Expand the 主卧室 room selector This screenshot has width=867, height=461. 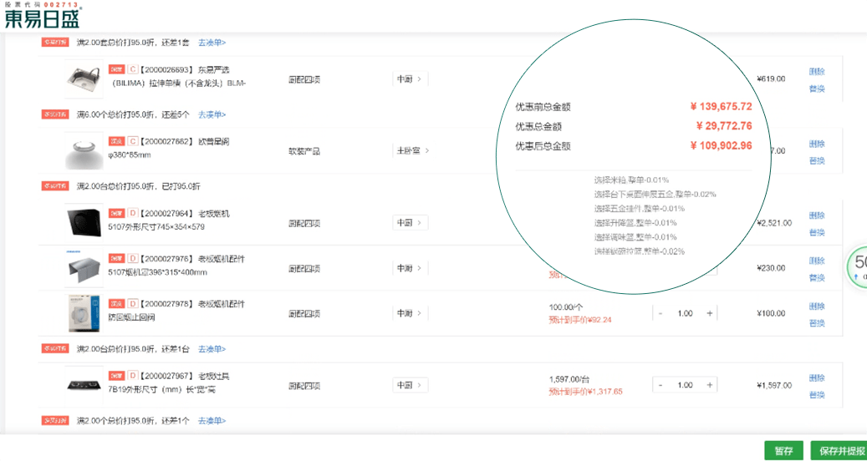(x=413, y=151)
